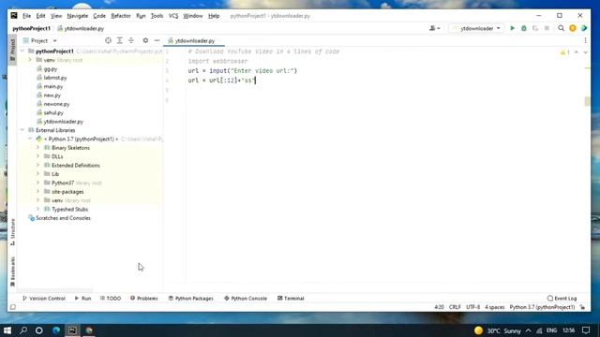Expand Binary Skeletons node
600x337 pixels.
click(37, 148)
